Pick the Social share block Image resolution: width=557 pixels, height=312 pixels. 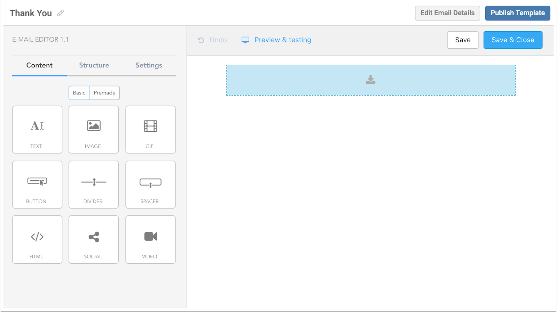tap(94, 239)
